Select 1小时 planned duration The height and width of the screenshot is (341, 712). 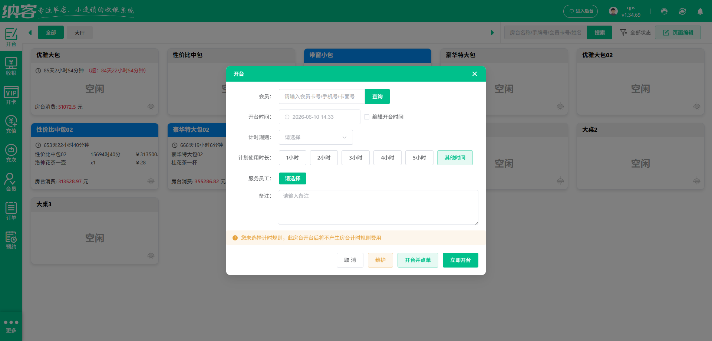pyautogui.click(x=293, y=158)
